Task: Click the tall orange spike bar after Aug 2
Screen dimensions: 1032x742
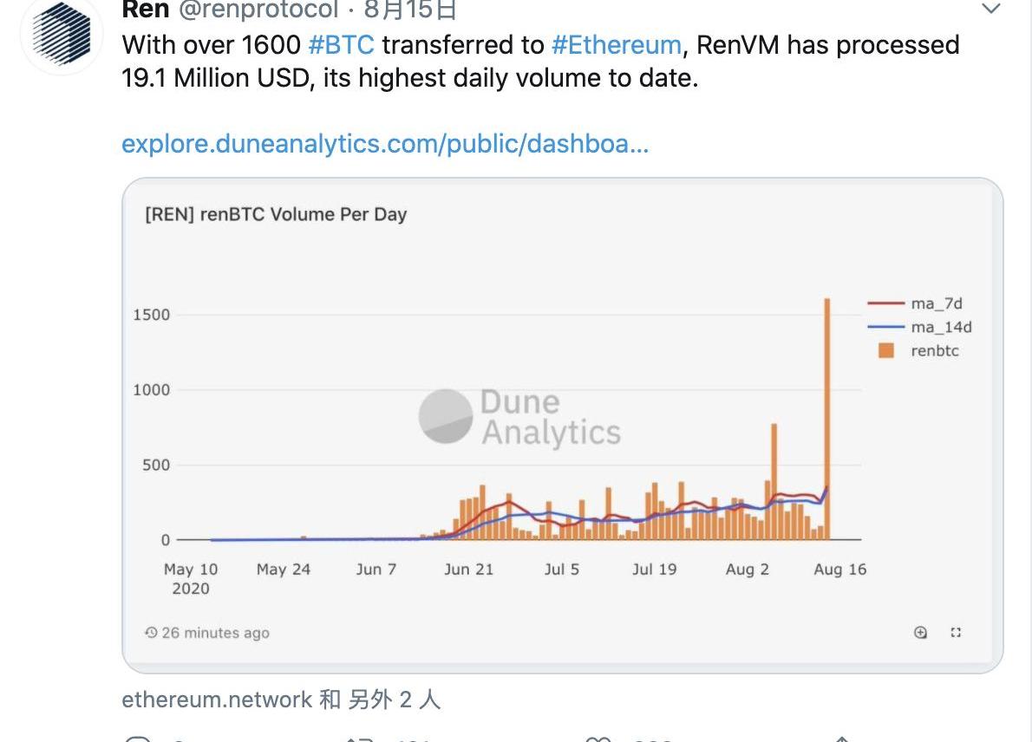Action: 774,477
